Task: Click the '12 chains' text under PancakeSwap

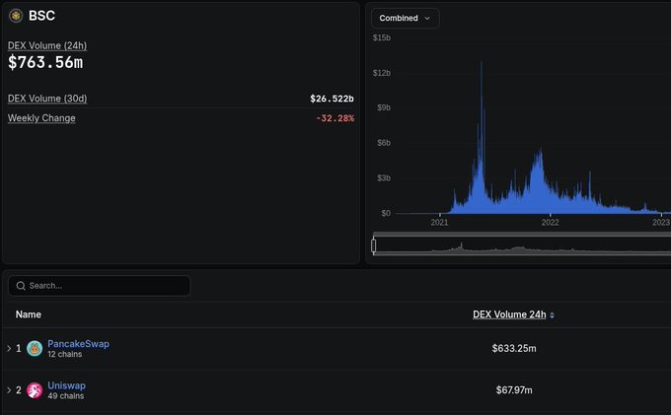Action: 64,354
